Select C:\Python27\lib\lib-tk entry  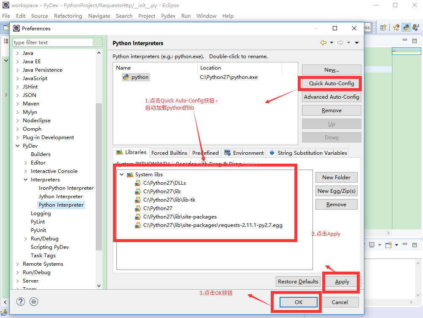point(170,200)
